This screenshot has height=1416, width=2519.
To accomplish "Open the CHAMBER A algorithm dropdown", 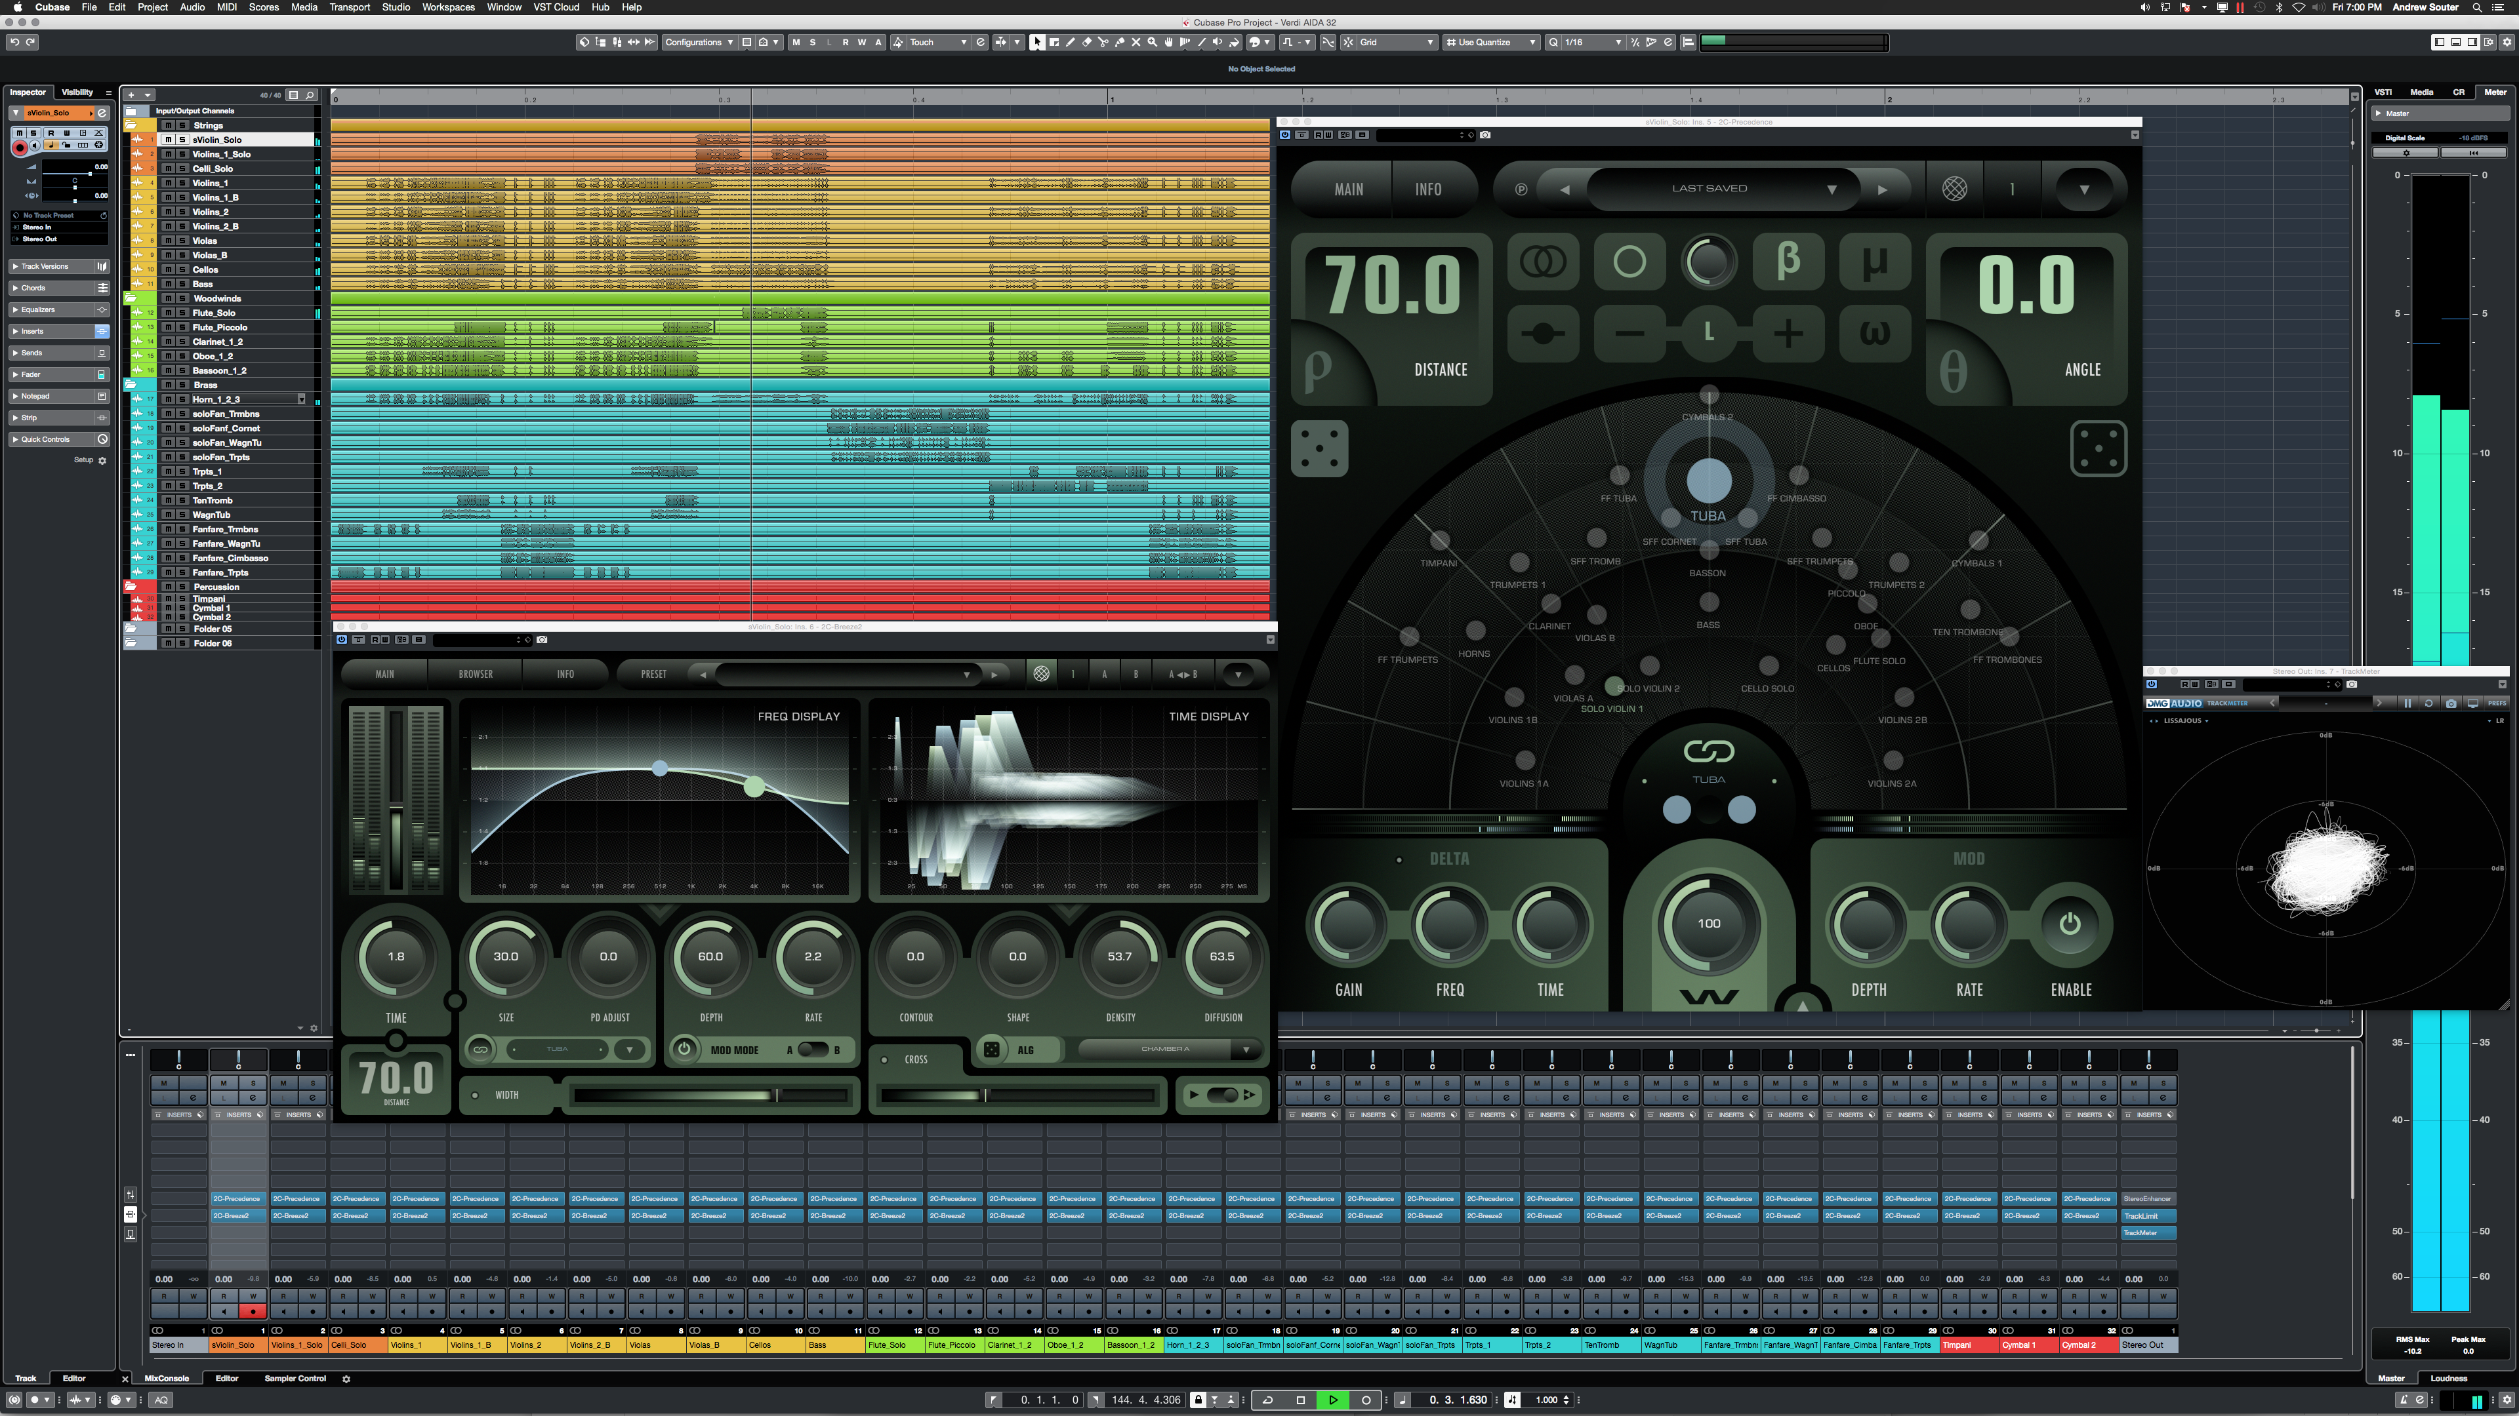I will point(1170,1050).
